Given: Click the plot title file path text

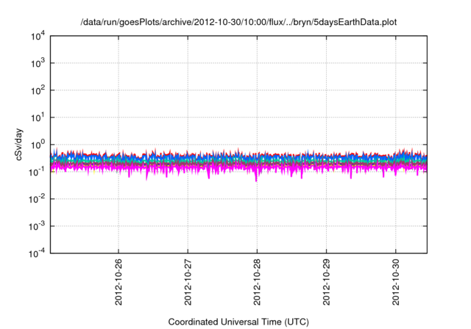Looking at the screenshot, I should (x=238, y=23).
